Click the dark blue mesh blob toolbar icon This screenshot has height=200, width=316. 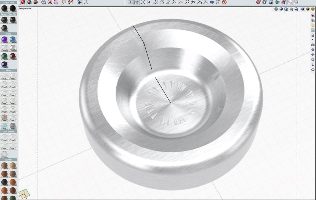pos(212,2)
